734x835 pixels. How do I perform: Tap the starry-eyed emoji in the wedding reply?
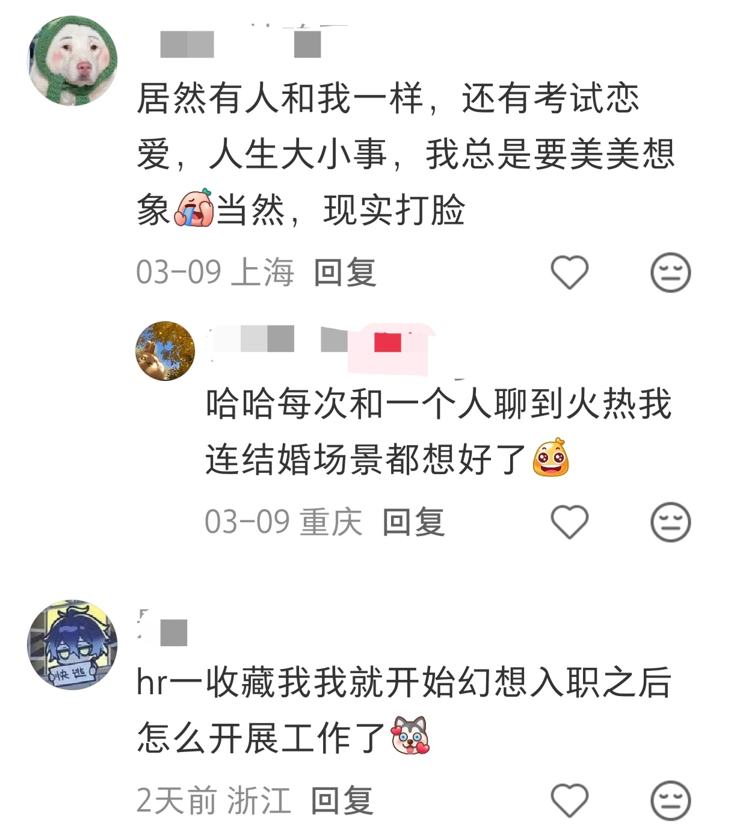(550, 458)
